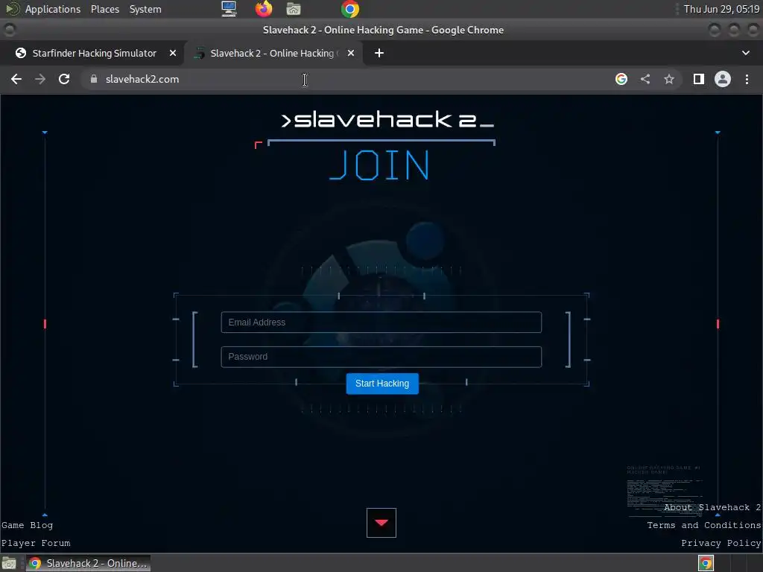Open the Game Blog link
Screen dimensions: 763x572
tap(28, 525)
